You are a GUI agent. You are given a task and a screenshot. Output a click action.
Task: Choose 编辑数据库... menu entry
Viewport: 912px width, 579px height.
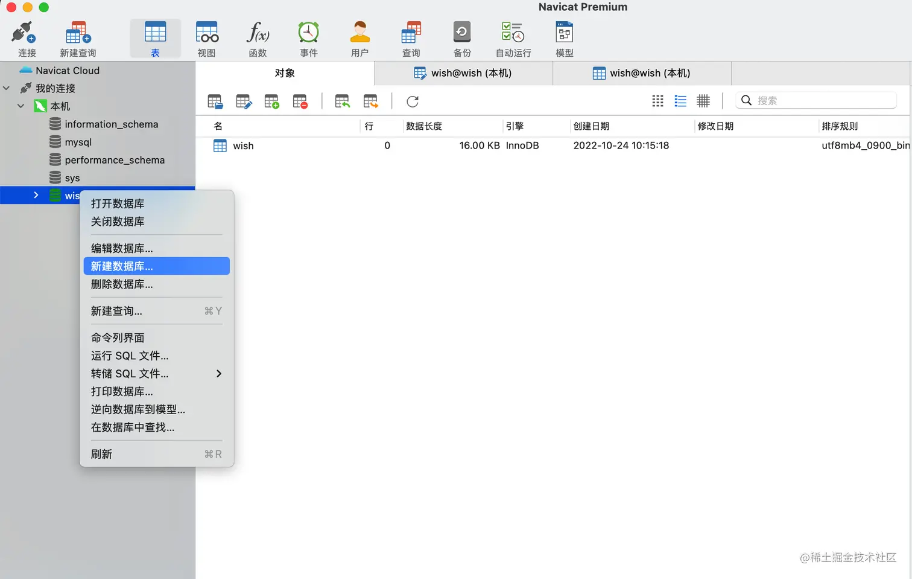click(x=157, y=248)
